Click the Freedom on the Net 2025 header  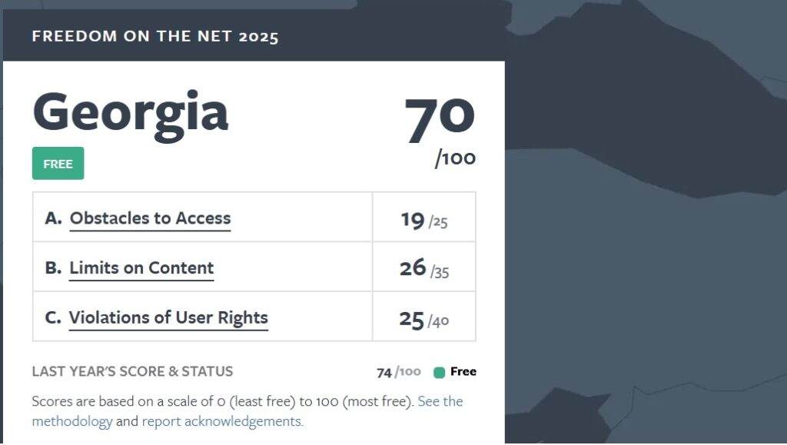pos(155,36)
